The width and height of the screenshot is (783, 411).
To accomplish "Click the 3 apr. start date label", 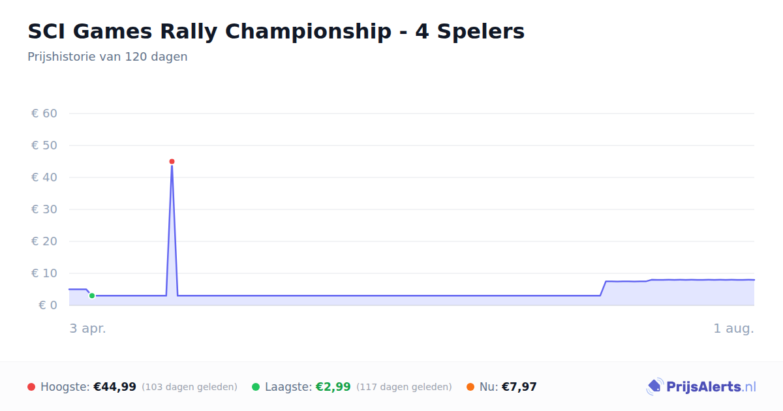I will coord(87,328).
